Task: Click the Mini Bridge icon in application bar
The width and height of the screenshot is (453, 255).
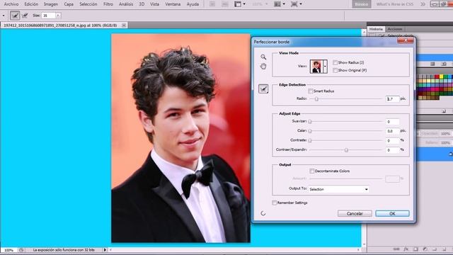Action: click(225, 4)
